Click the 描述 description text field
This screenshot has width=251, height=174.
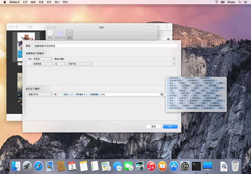click(x=106, y=46)
